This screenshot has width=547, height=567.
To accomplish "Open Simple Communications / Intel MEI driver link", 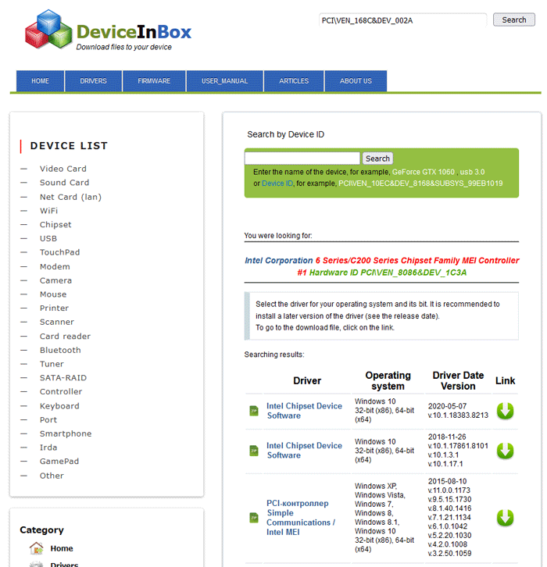I will (301, 518).
